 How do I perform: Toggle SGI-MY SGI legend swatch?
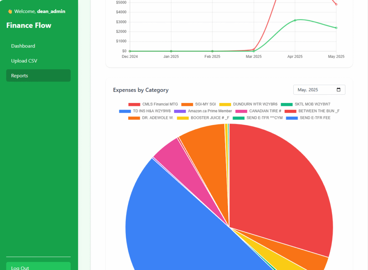point(187,104)
